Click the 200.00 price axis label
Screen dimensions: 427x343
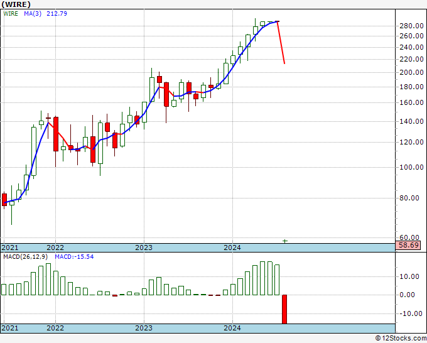point(411,72)
